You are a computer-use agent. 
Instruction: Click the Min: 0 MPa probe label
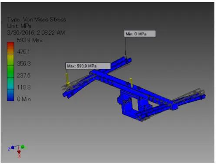pyautogui.click(x=140, y=33)
